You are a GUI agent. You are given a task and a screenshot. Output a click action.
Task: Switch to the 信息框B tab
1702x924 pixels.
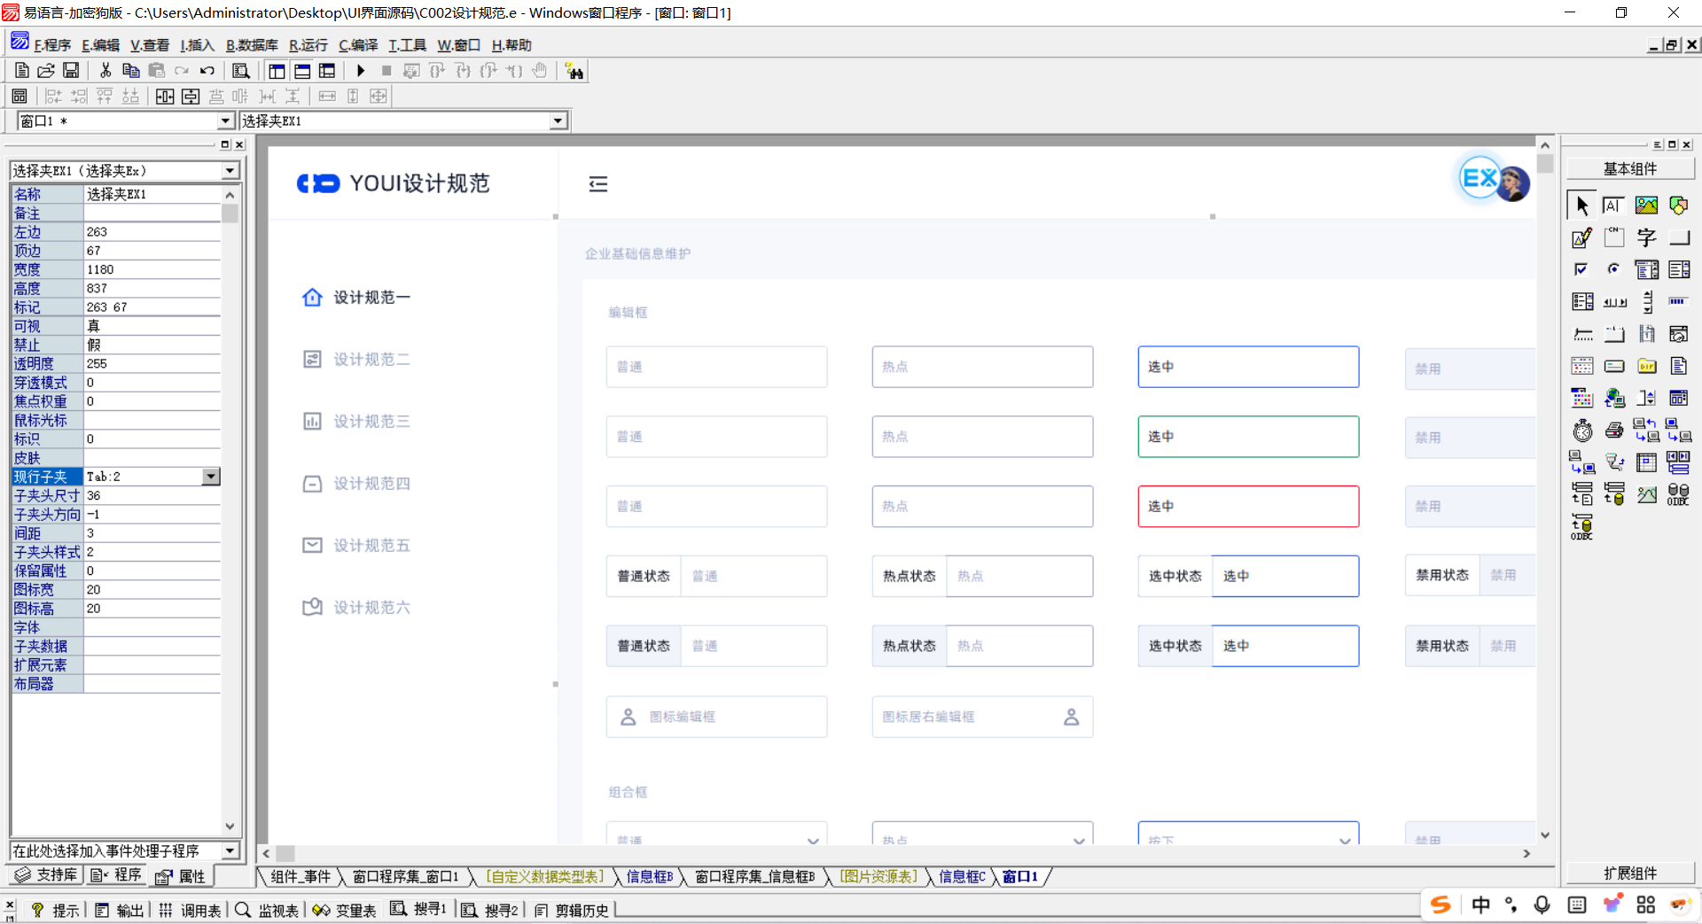649,876
